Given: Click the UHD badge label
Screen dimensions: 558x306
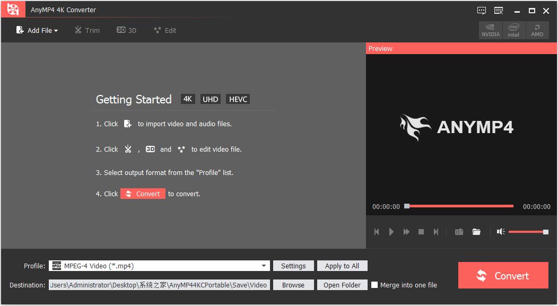Looking at the screenshot, I should 211,99.
